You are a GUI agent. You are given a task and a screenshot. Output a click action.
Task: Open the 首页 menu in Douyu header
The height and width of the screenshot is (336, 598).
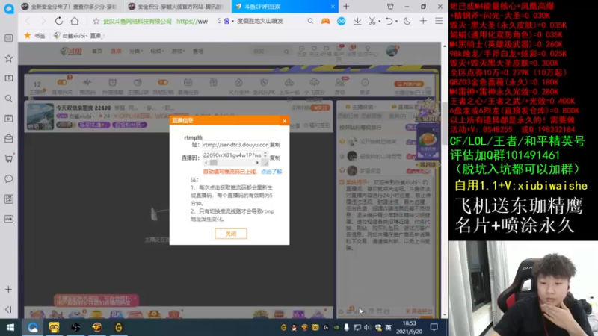click(97, 51)
